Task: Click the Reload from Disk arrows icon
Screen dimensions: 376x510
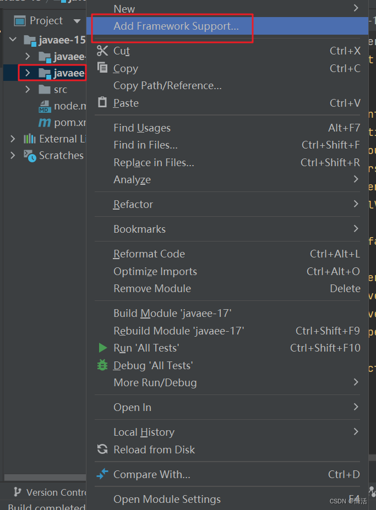Action: pos(102,449)
